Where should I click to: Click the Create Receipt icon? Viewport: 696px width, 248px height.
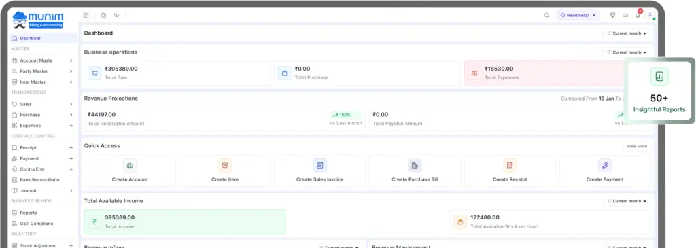pos(510,166)
